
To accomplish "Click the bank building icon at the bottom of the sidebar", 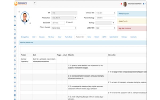I will [15, 95].
